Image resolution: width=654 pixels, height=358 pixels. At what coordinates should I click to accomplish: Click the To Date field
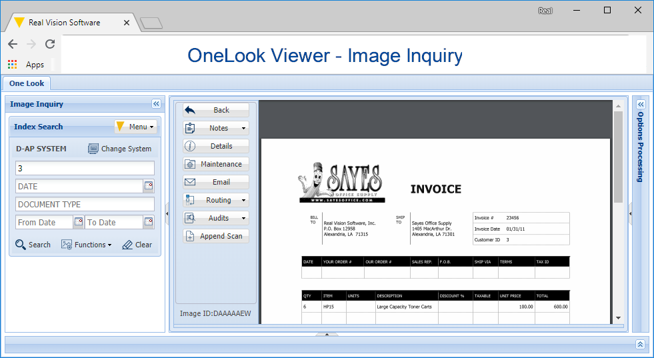coord(114,223)
